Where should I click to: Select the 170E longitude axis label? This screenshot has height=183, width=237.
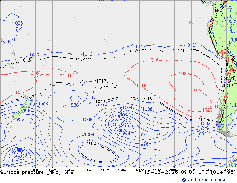pos(18,170)
